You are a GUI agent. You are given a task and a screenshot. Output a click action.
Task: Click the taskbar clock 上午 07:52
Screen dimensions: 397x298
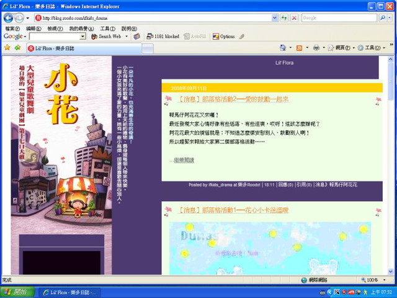[x=381, y=292]
